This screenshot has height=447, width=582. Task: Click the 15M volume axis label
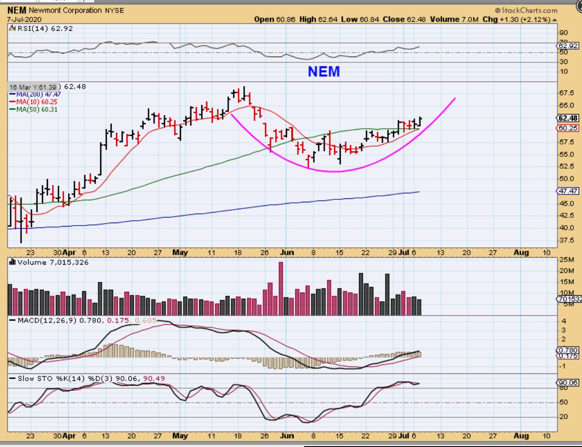click(567, 282)
